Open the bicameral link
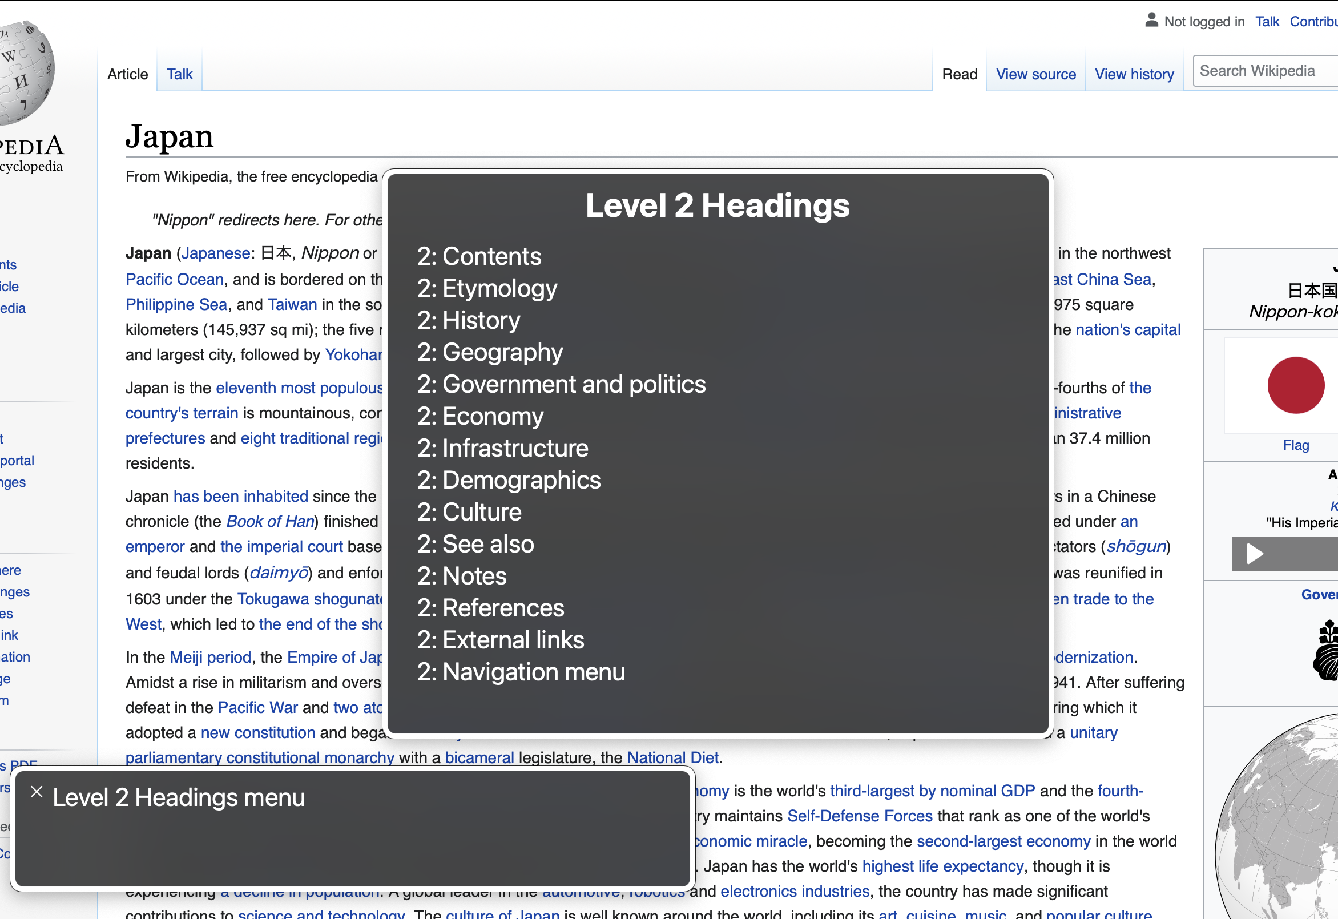The image size is (1338, 919). point(479,758)
